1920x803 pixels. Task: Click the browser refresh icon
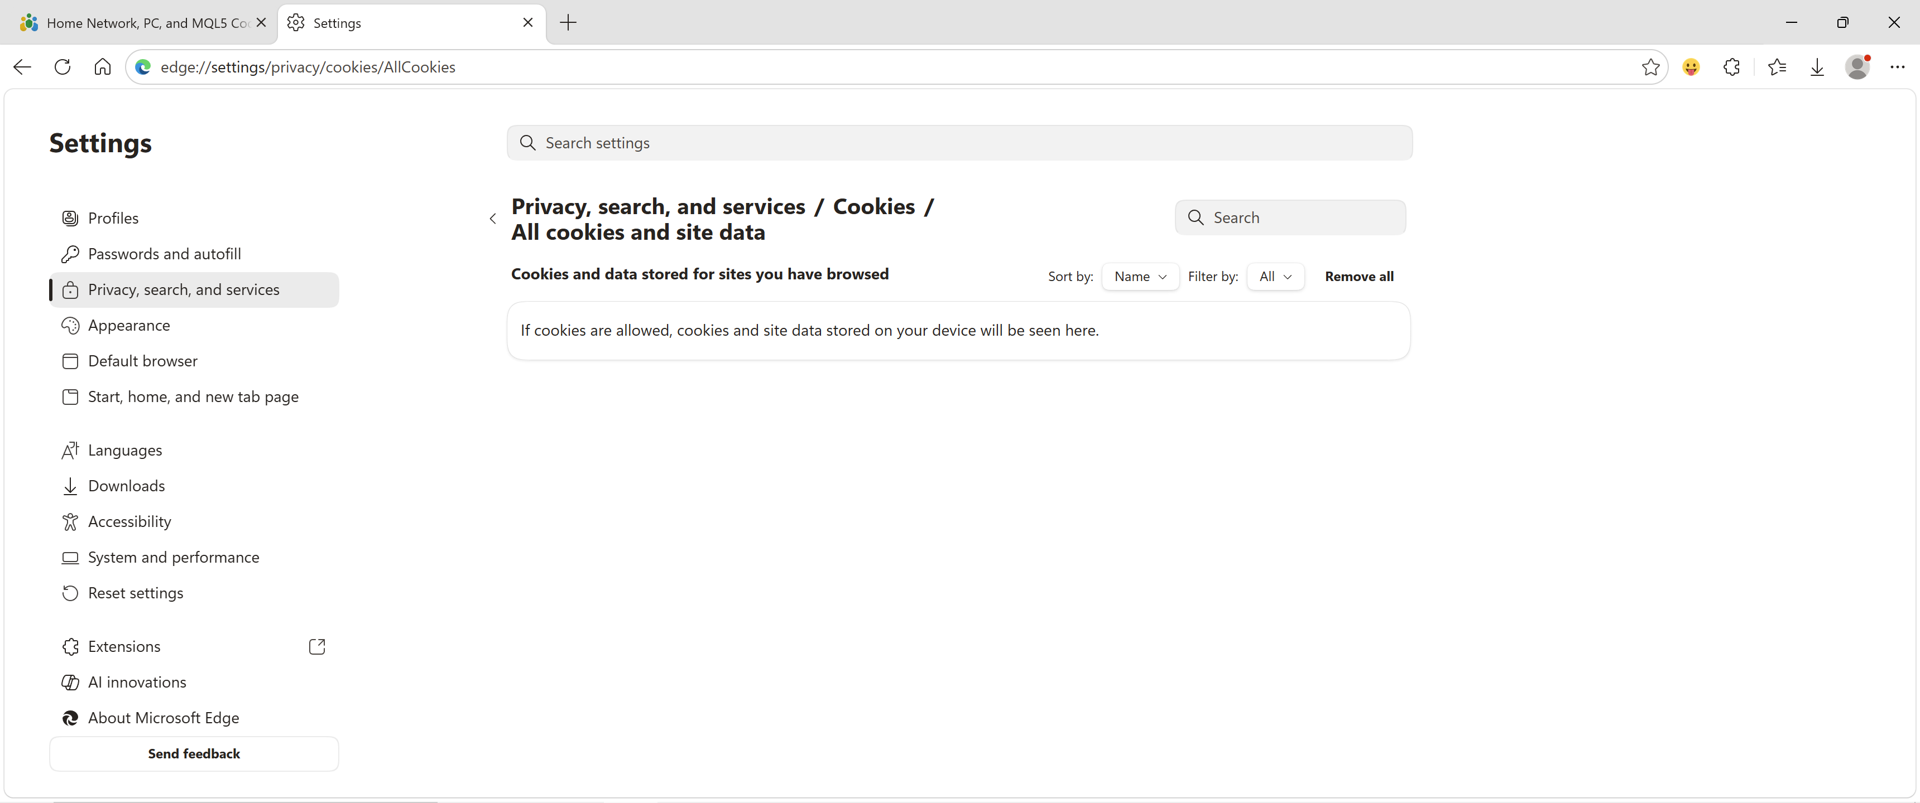63,67
